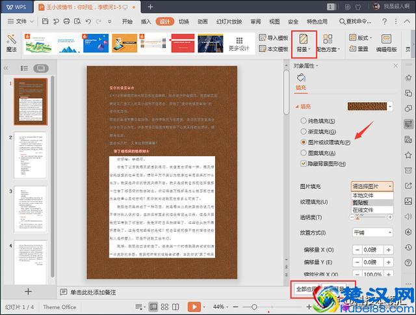
Task: Select slide 1 thumbnail
Action: tap(31, 102)
